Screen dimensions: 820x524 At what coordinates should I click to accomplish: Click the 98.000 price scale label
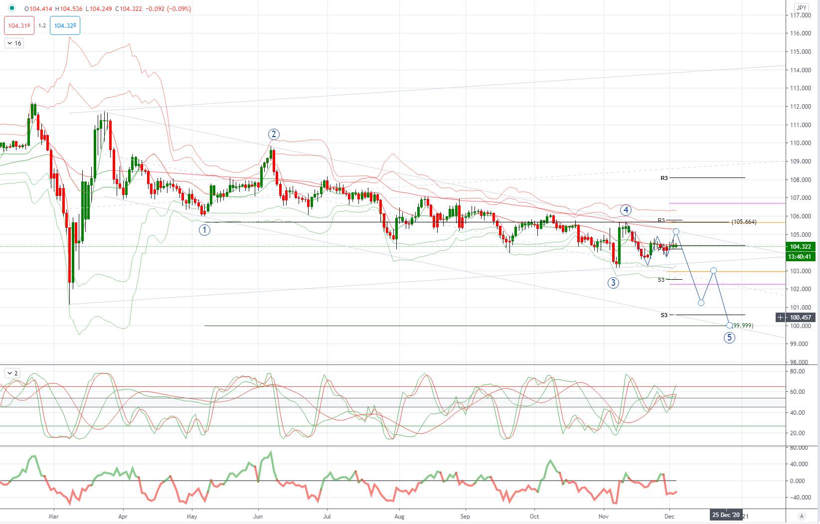coord(800,362)
